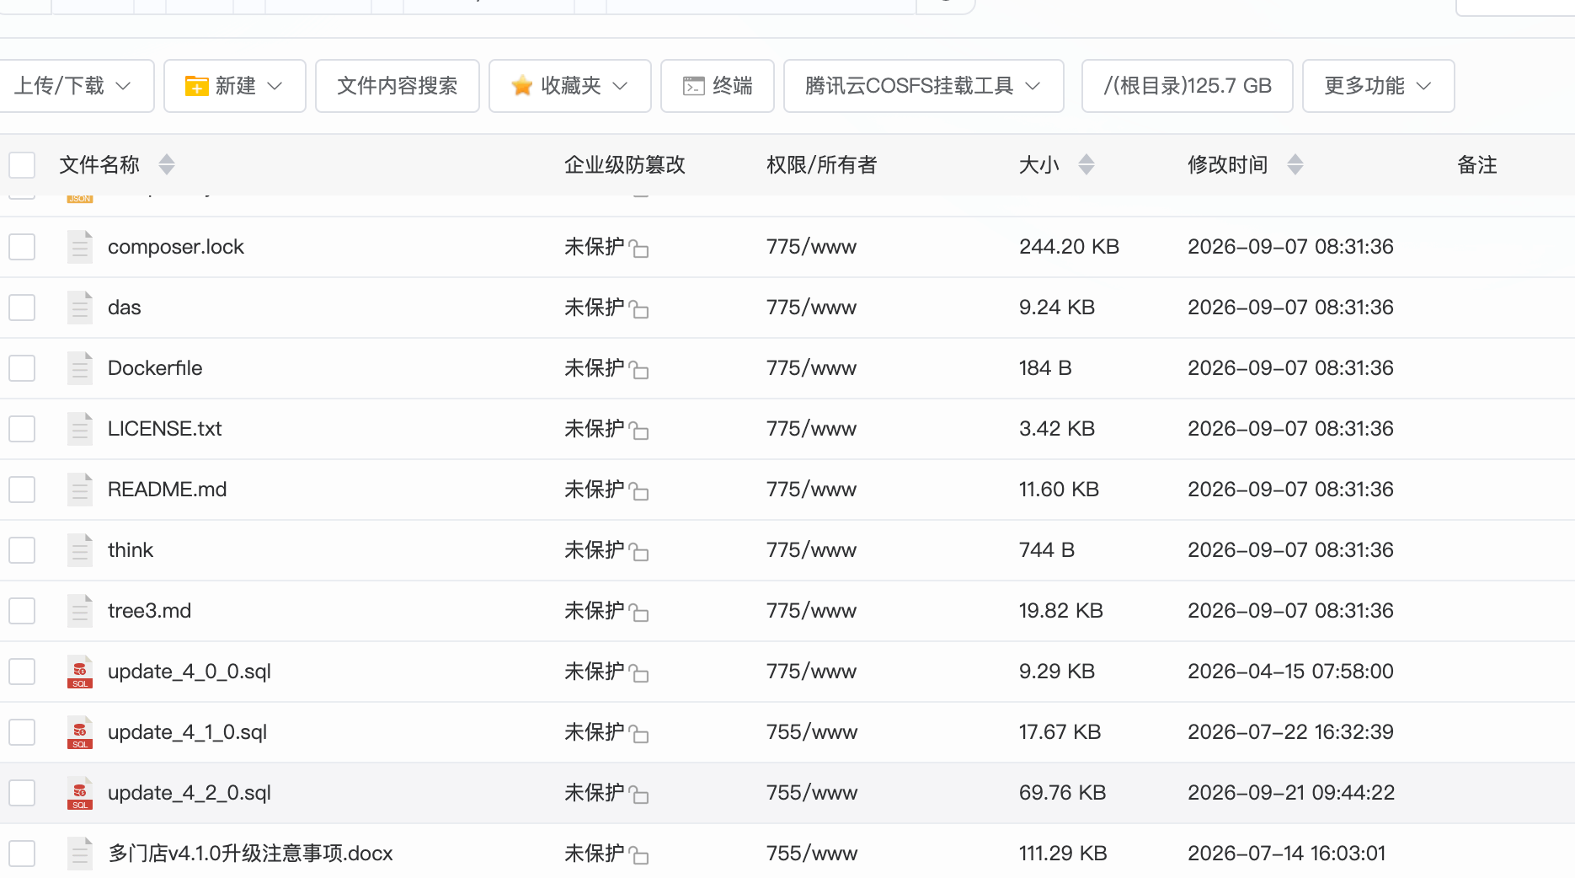Click the 755/www permission of update_4_1_0.sql
1575x878 pixels.
812,732
